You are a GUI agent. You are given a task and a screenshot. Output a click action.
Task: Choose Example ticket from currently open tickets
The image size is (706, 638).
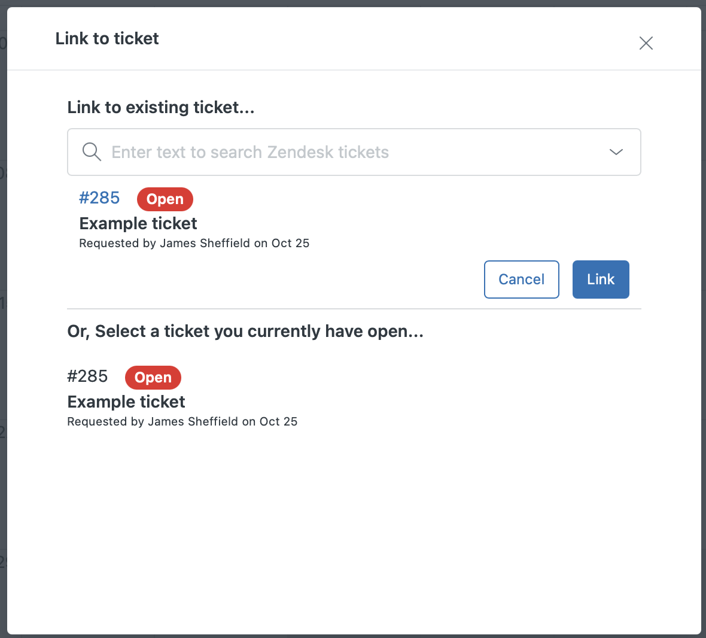pyautogui.click(x=126, y=402)
